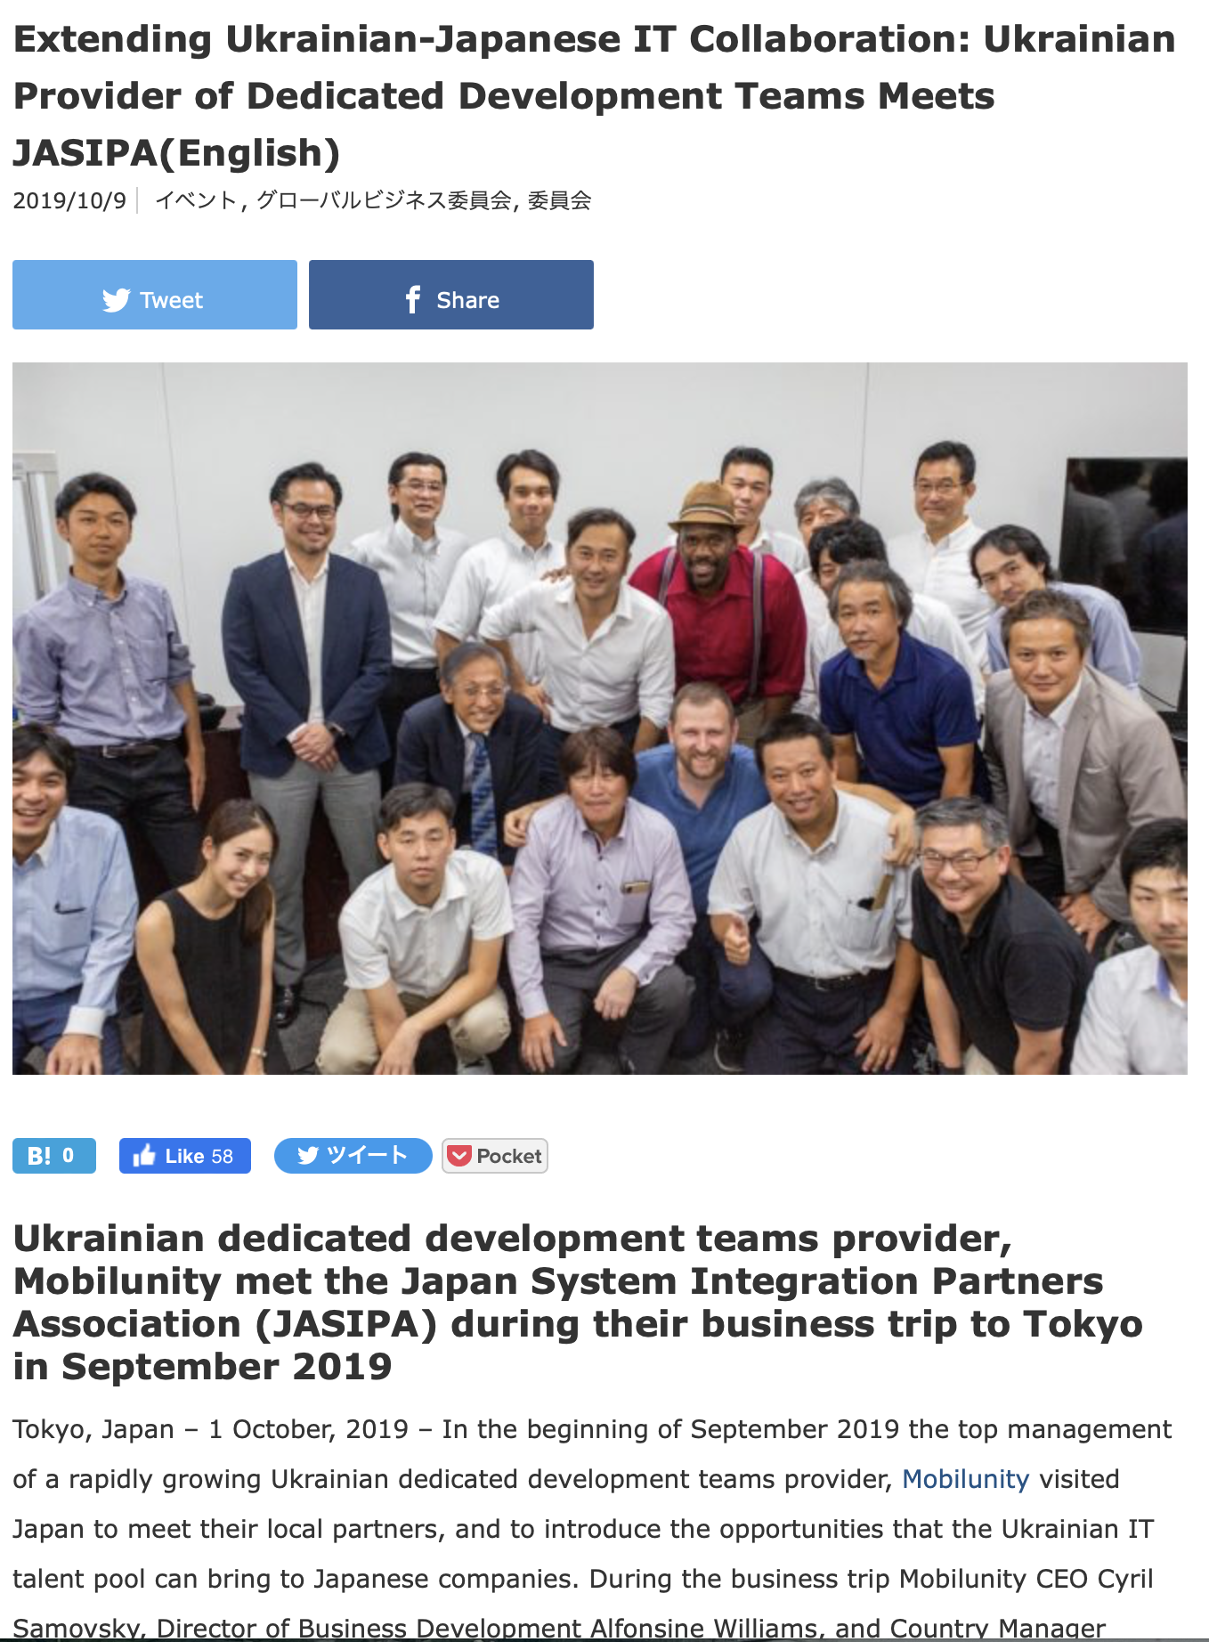Open the 委員会 category link

tap(559, 200)
